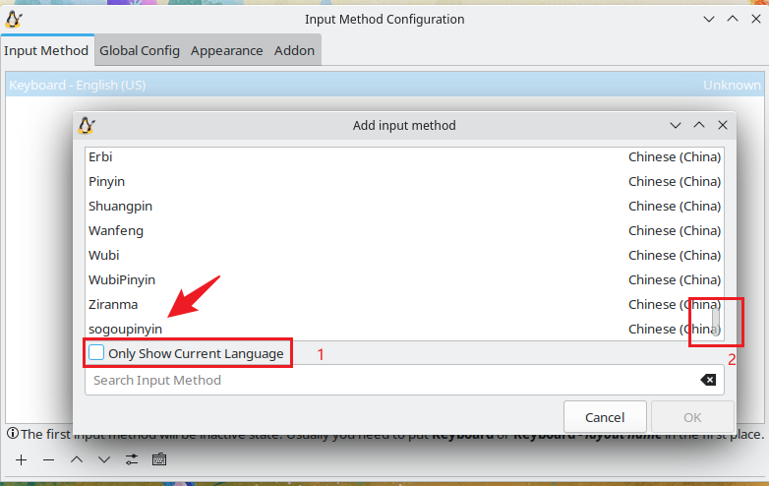Screen dimensions: 769x486
Task: Click the info icon beside the first-input-method note
Action: 13,434
